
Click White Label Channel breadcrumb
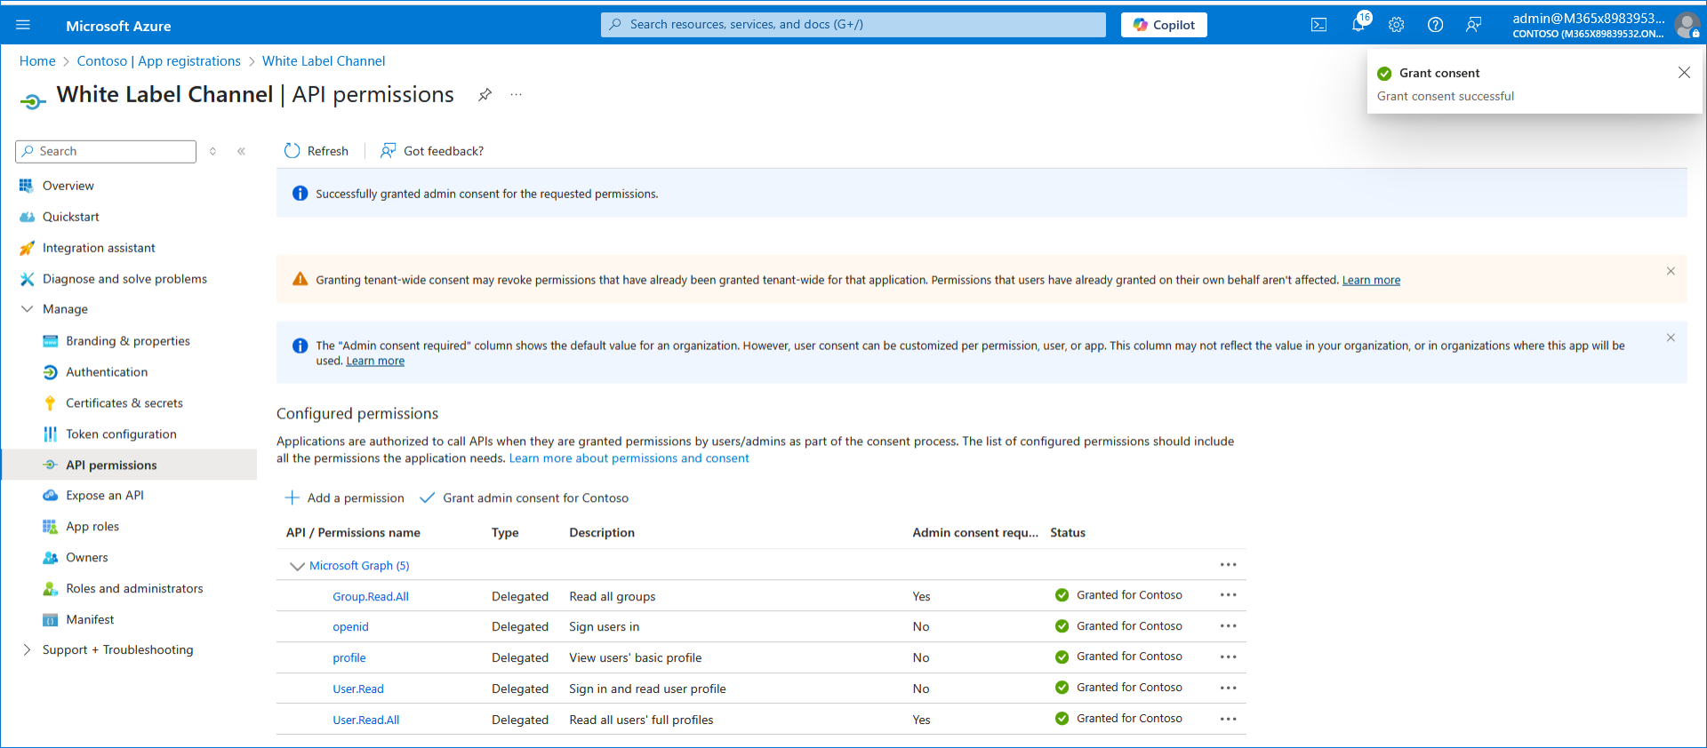click(x=324, y=61)
